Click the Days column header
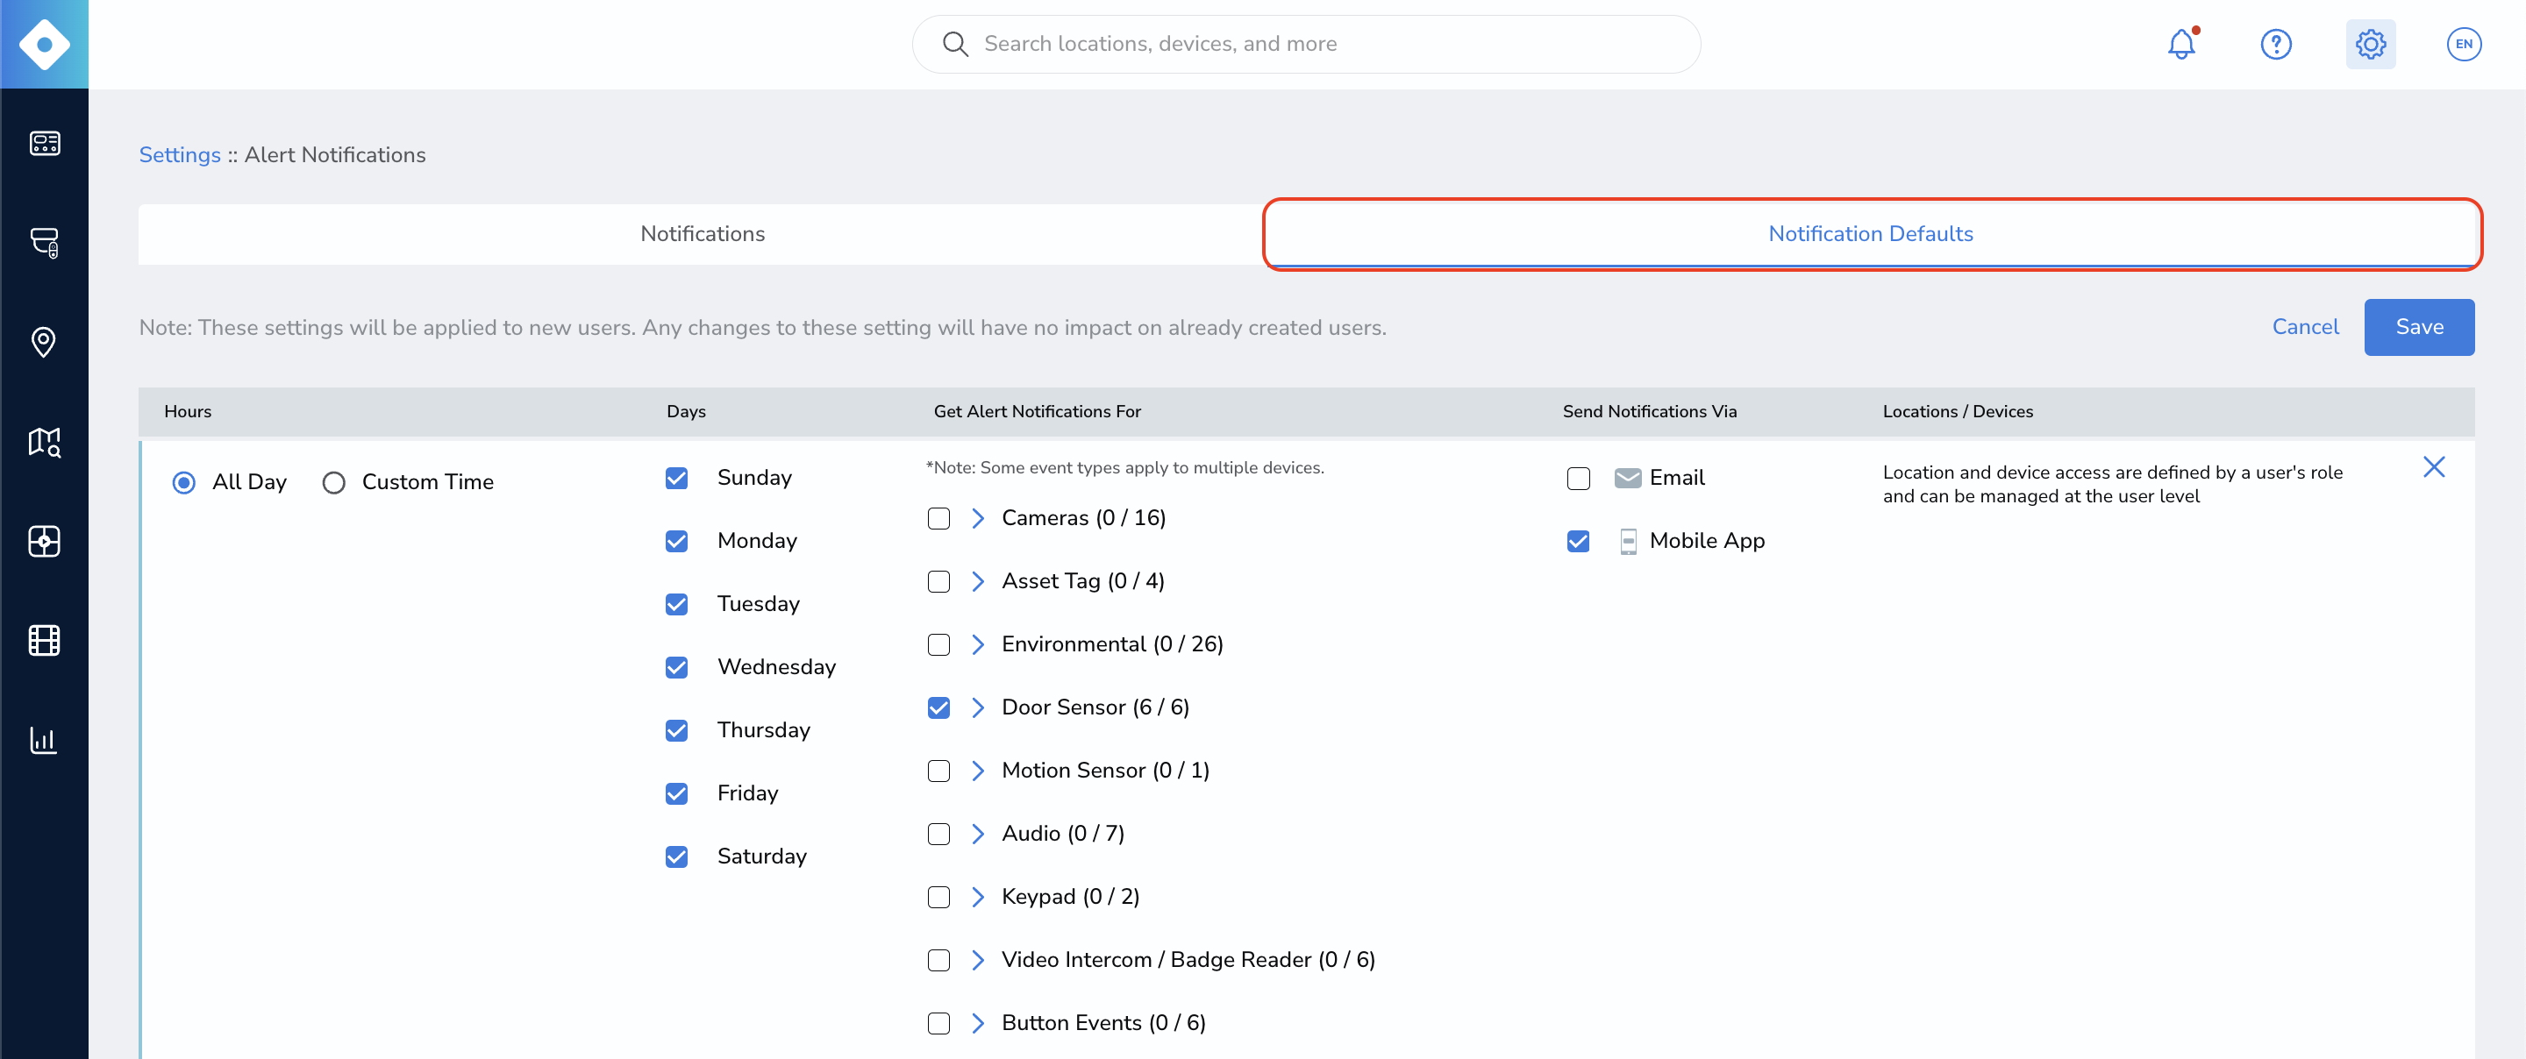Image resolution: width=2526 pixels, height=1059 pixels. pos(687,412)
